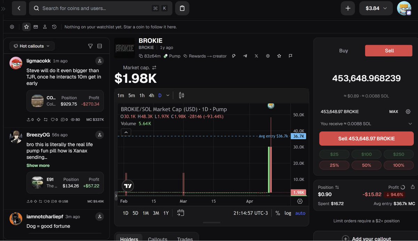This screenshot has height=241, width=418.
Task: Toggle callouts layout view icon
Action: 100,46
